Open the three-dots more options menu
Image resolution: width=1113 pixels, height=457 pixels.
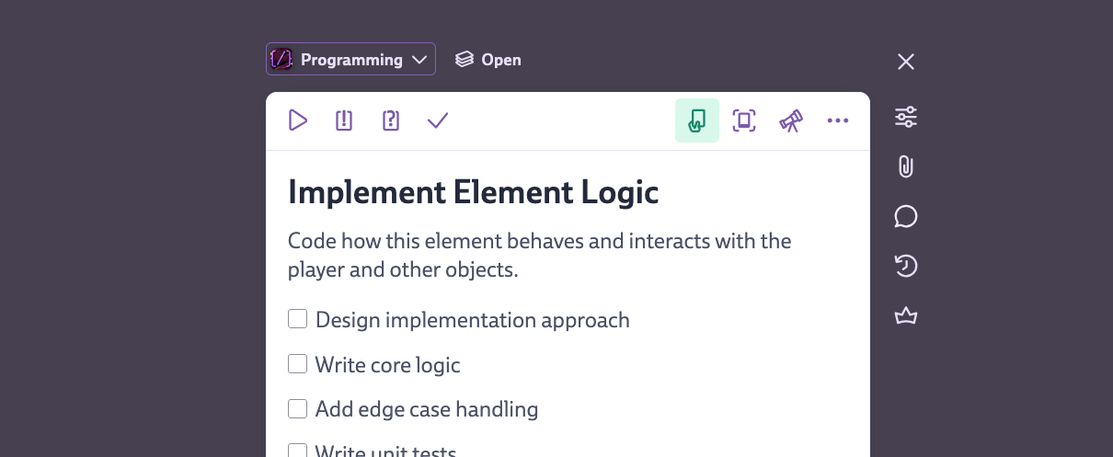pyautogui.click(x=838, y=120)
